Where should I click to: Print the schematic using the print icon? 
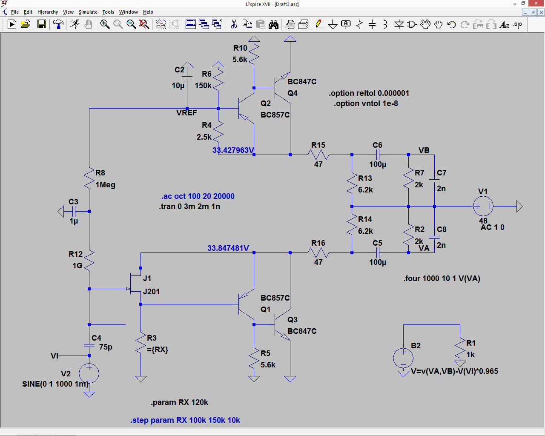click(303, 24)
